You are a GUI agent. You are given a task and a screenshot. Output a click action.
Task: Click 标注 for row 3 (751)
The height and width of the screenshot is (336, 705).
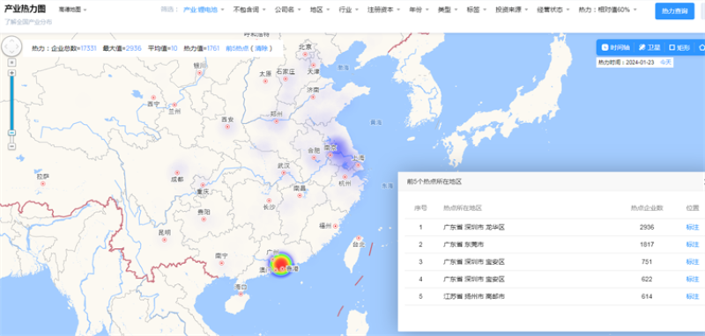pyautogui.click(x=693, y=262)
